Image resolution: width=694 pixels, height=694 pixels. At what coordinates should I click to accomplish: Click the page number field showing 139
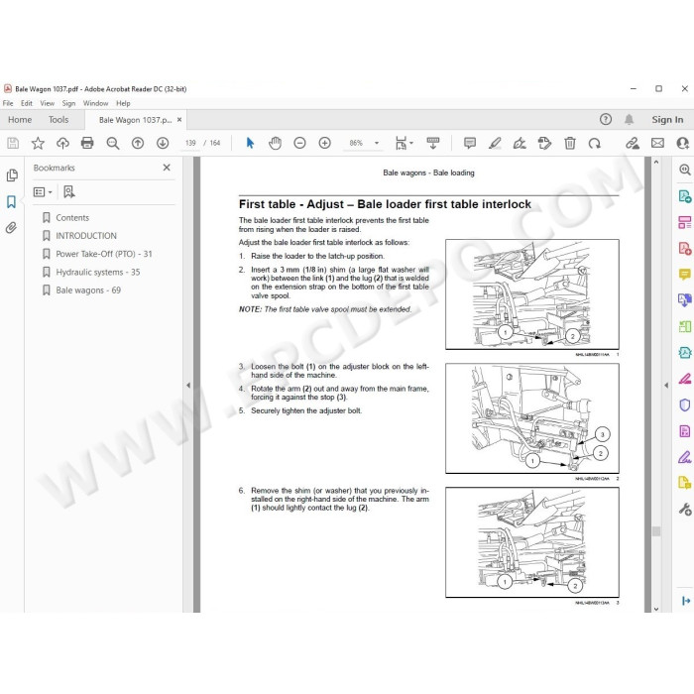(190, 143)
